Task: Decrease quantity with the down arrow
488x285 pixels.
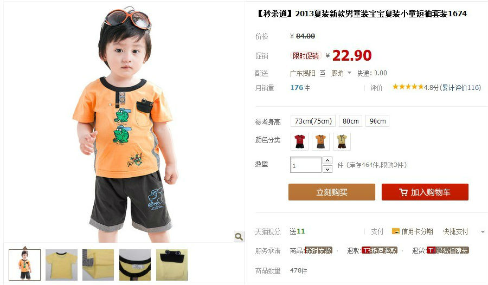Action: point(327,169)
